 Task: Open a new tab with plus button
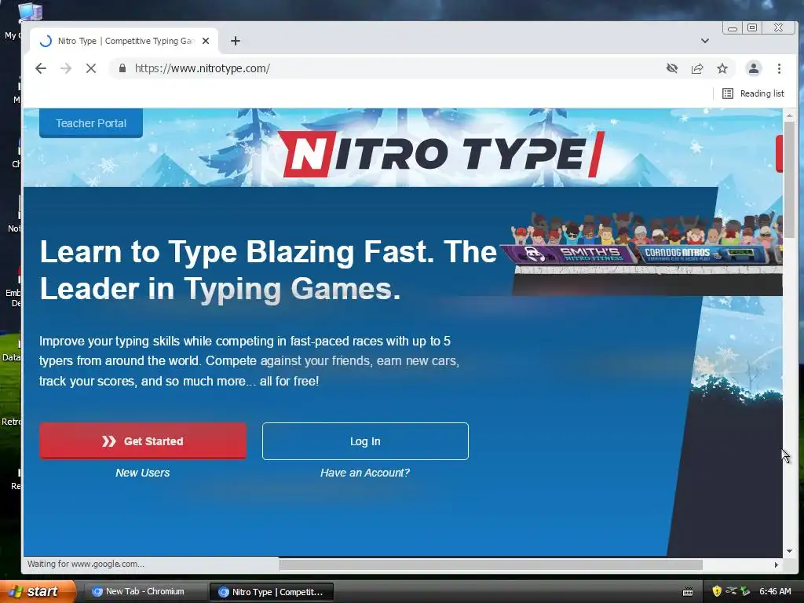pyautogui.click(x=236, y=41)
